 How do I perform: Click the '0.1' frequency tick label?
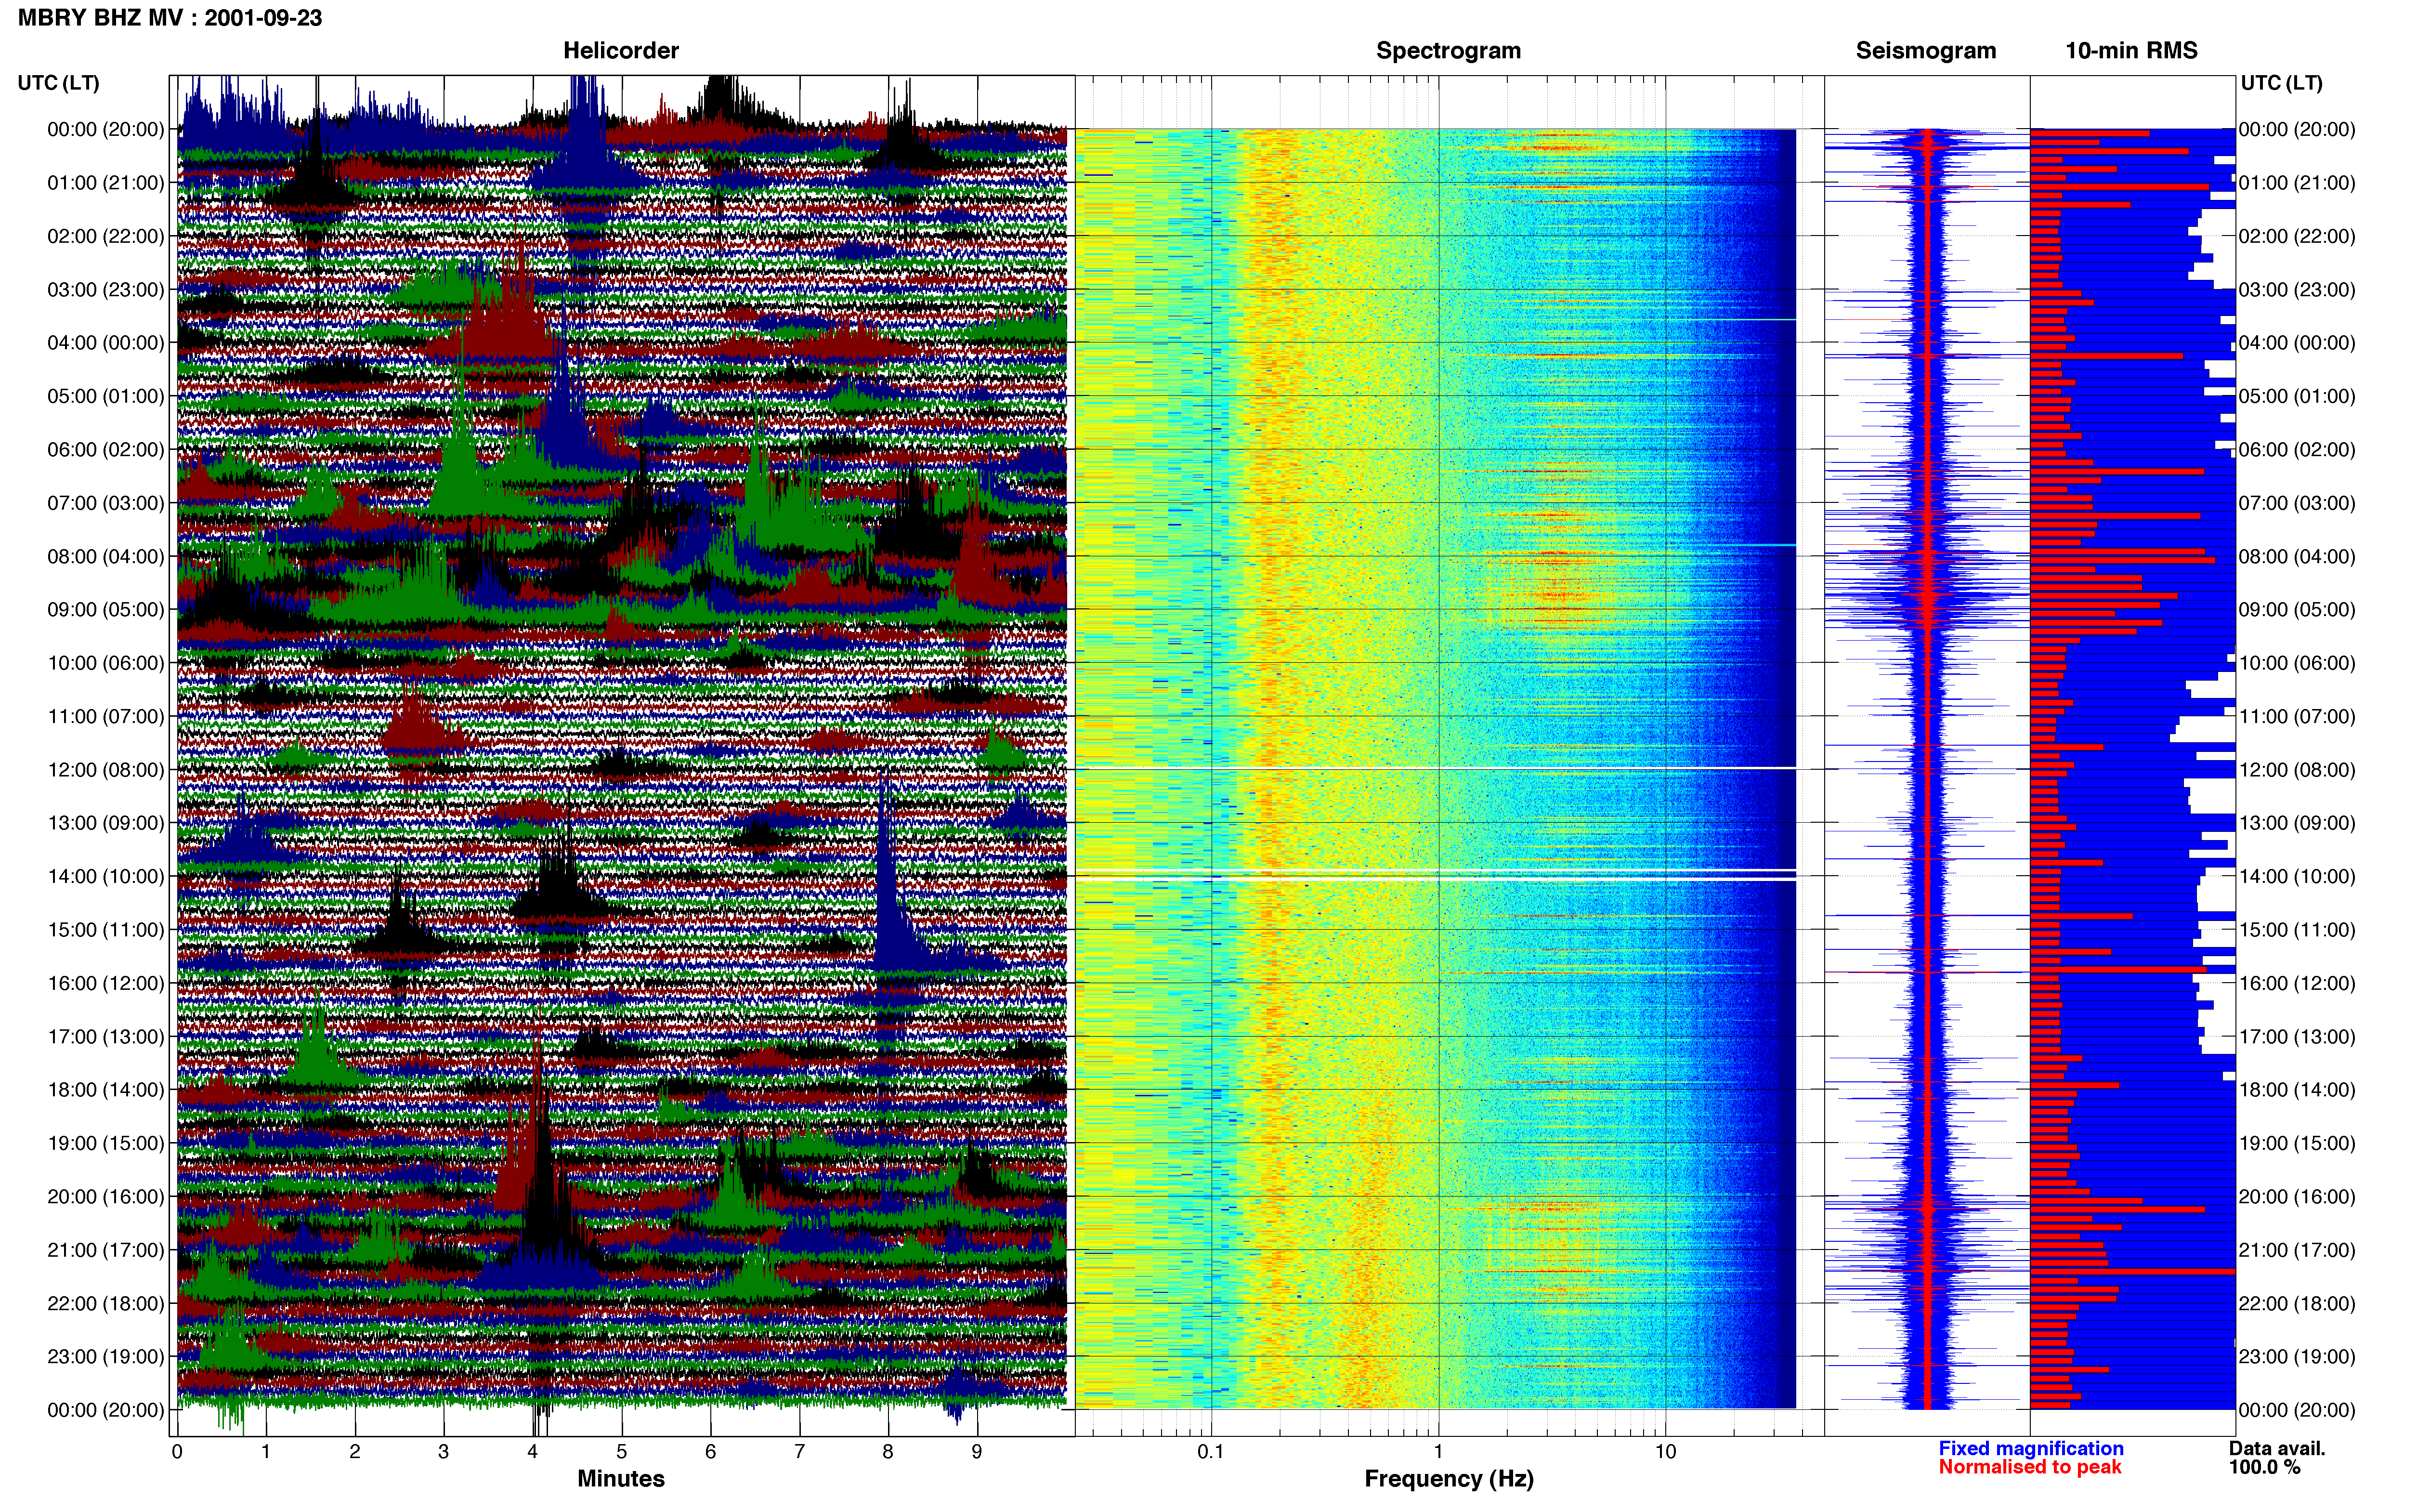(x=1211, y=1452)
